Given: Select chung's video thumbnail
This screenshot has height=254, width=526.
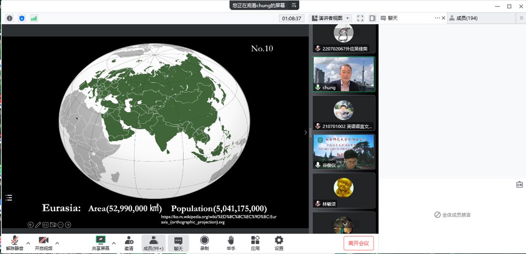Looking at the screenshot, I should tap(343, 74).
